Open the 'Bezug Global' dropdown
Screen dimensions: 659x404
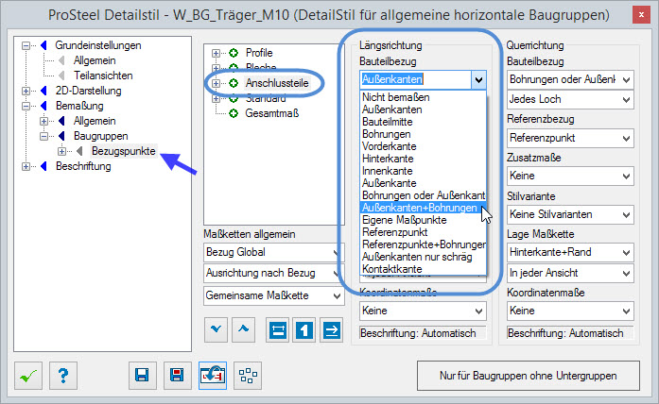273,252
